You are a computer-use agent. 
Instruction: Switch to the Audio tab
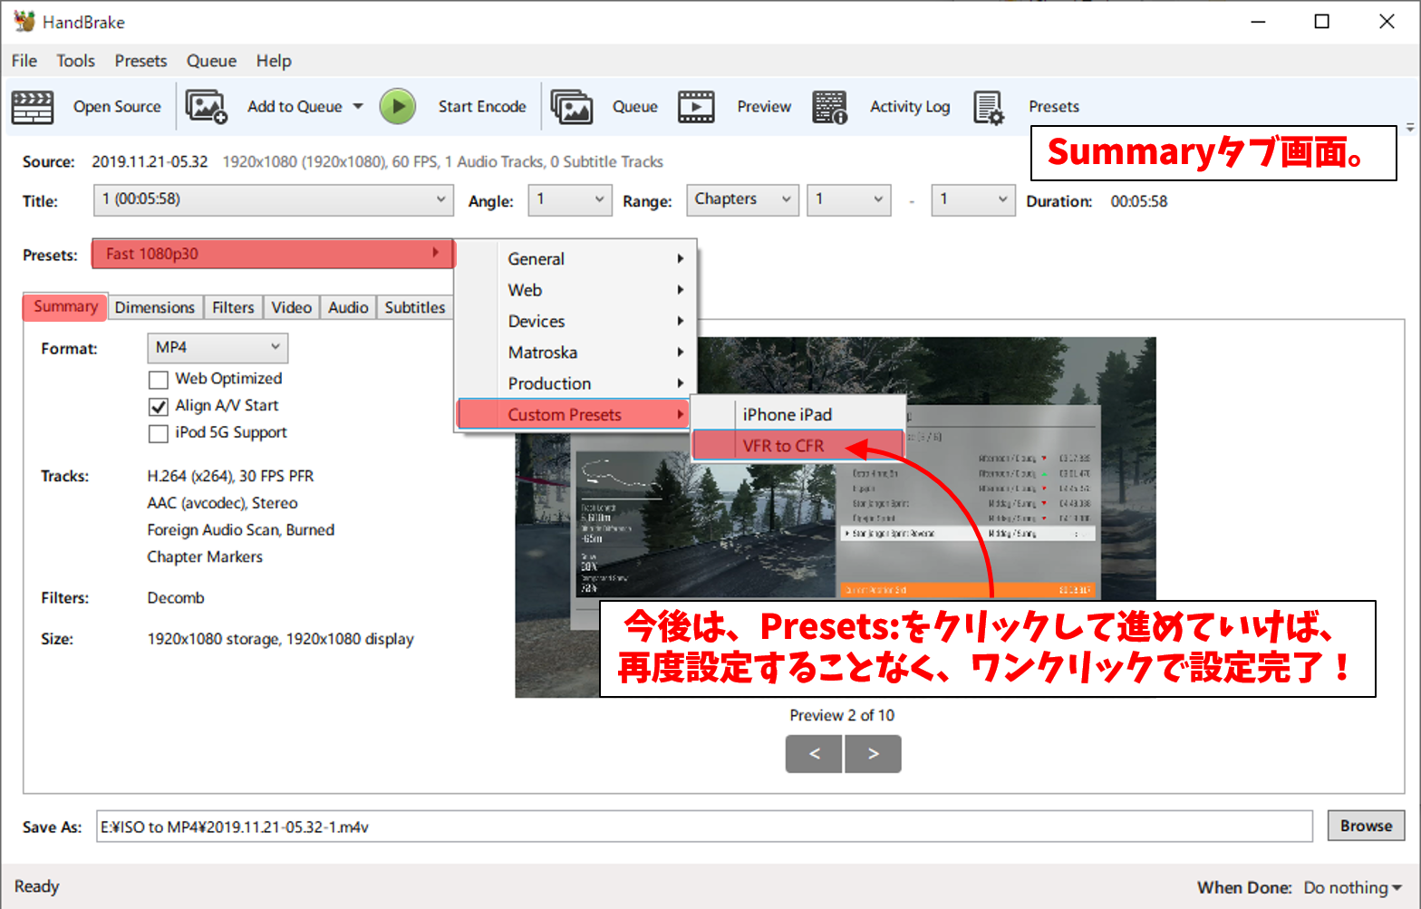[348, 307]
